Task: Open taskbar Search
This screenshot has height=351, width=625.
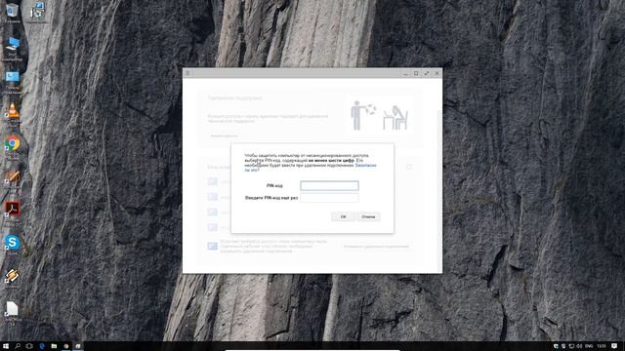Action: coord(18,346)
